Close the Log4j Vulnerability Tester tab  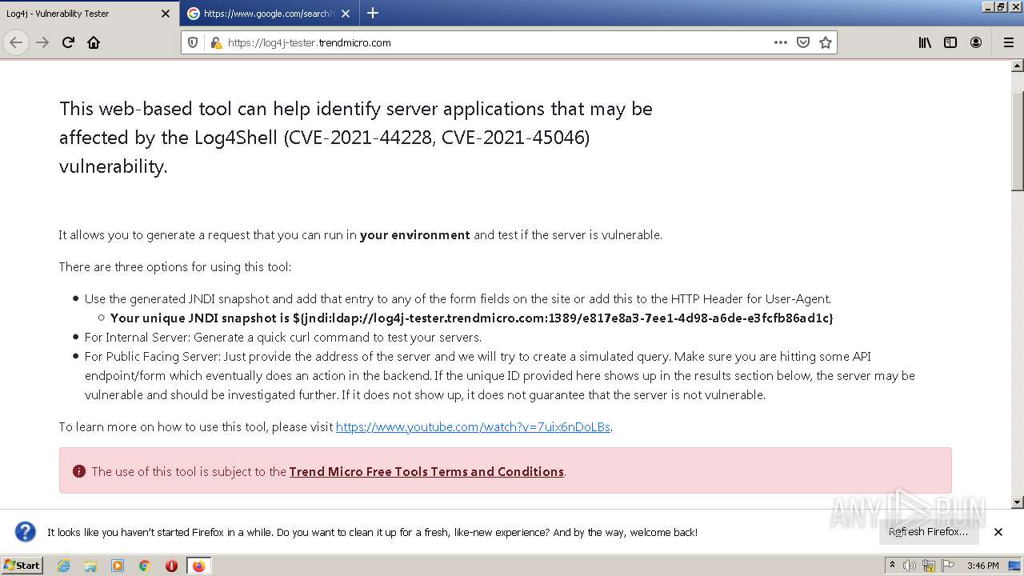click(166, 14)
